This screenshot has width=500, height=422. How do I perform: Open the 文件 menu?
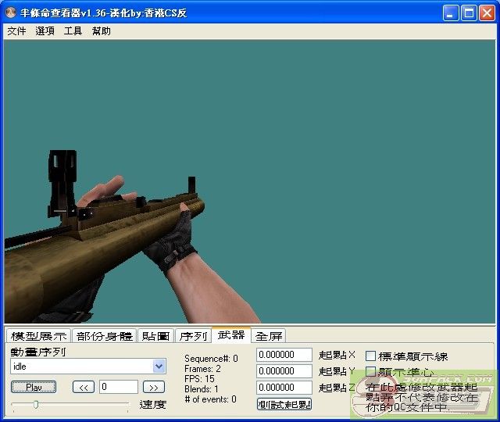[16, 31]
